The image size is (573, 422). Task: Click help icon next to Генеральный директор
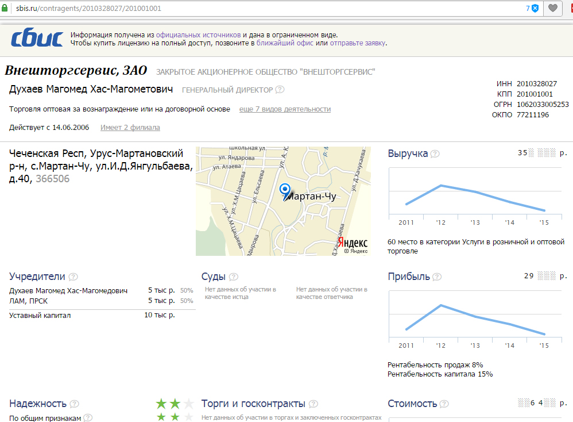[280, 90]
